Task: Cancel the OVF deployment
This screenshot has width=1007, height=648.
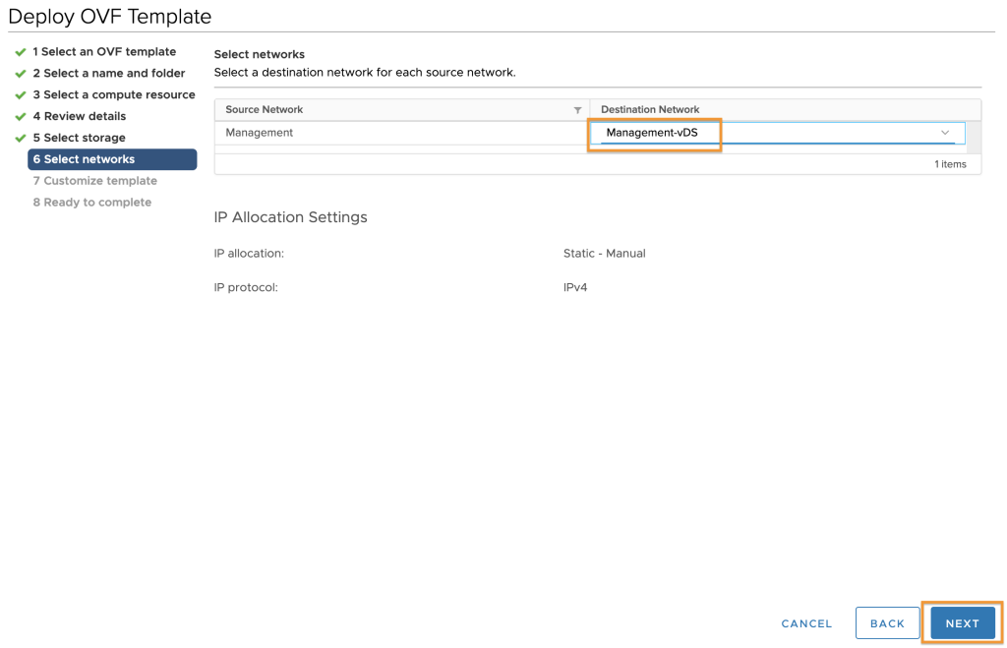Action: click(806, 623)
